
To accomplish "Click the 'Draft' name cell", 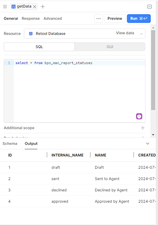I will [x=99, y=167].
